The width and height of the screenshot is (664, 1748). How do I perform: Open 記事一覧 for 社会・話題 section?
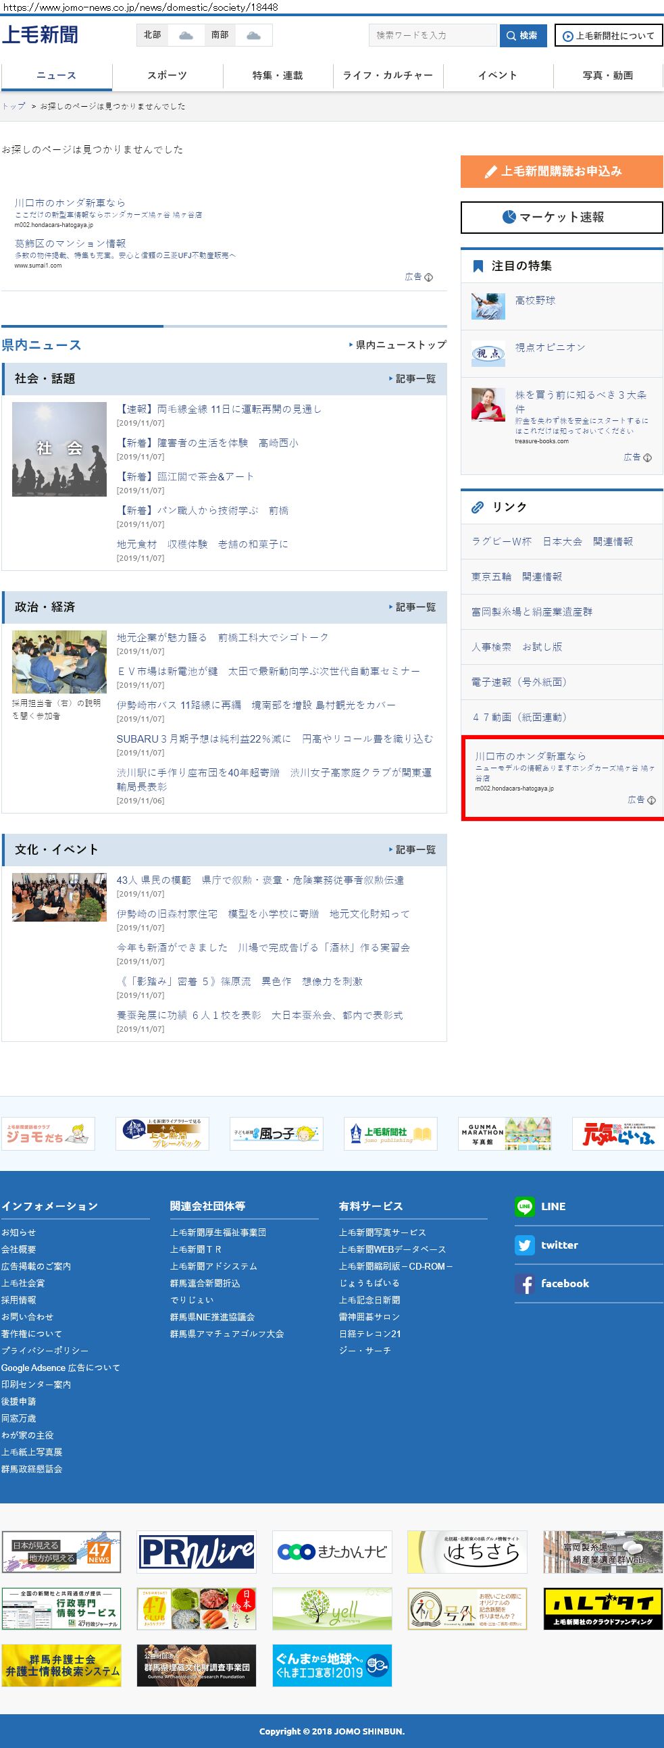(412, 378)
